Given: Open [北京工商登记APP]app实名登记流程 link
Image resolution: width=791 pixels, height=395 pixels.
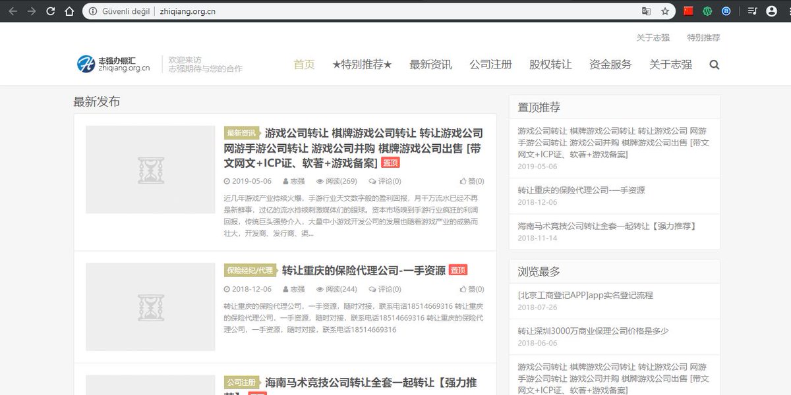Looking at the screenshot, I should pyautogui.click(x=585, y=296).
